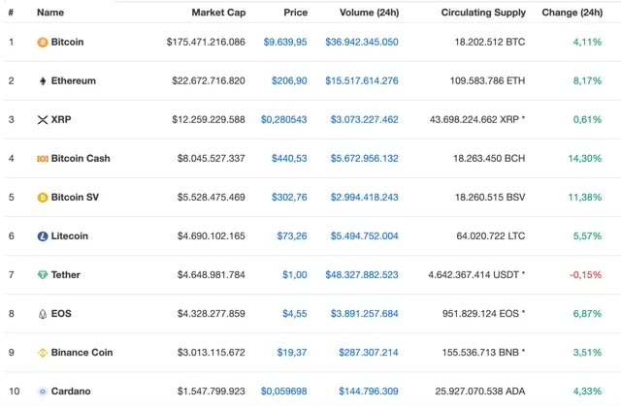Click the Bitcoin SV logo icon
Viewport: 621px width, 406px height.
[x=43, y=198]
